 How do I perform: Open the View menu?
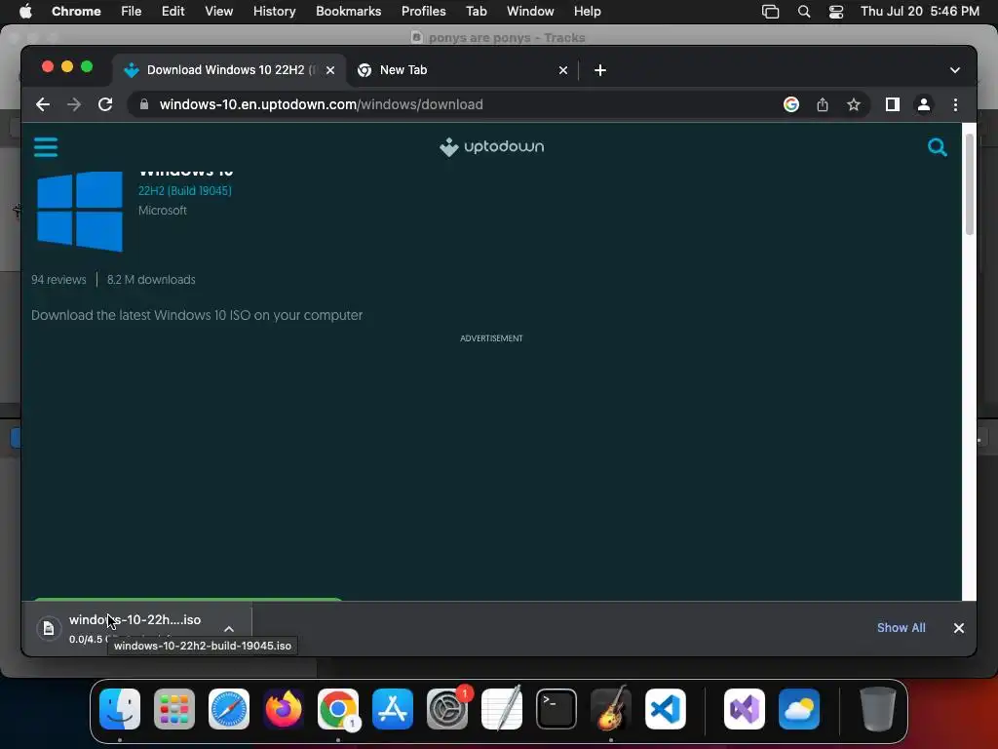[x=218, y=12]
